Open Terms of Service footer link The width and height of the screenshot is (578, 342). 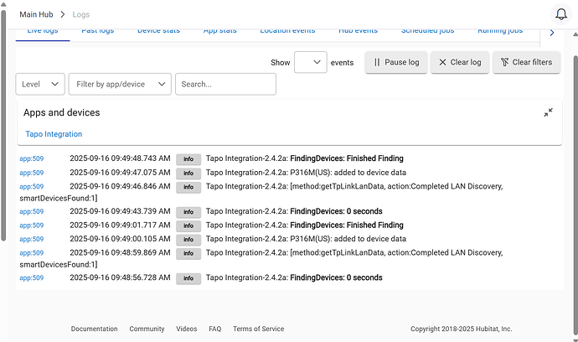coord(258,329)
